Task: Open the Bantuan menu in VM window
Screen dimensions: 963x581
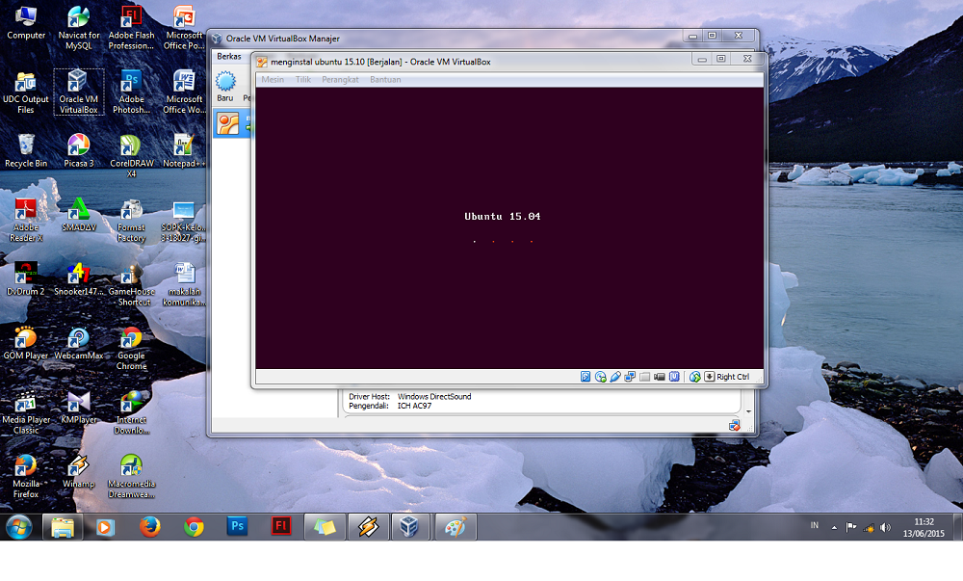Action: 385,80
